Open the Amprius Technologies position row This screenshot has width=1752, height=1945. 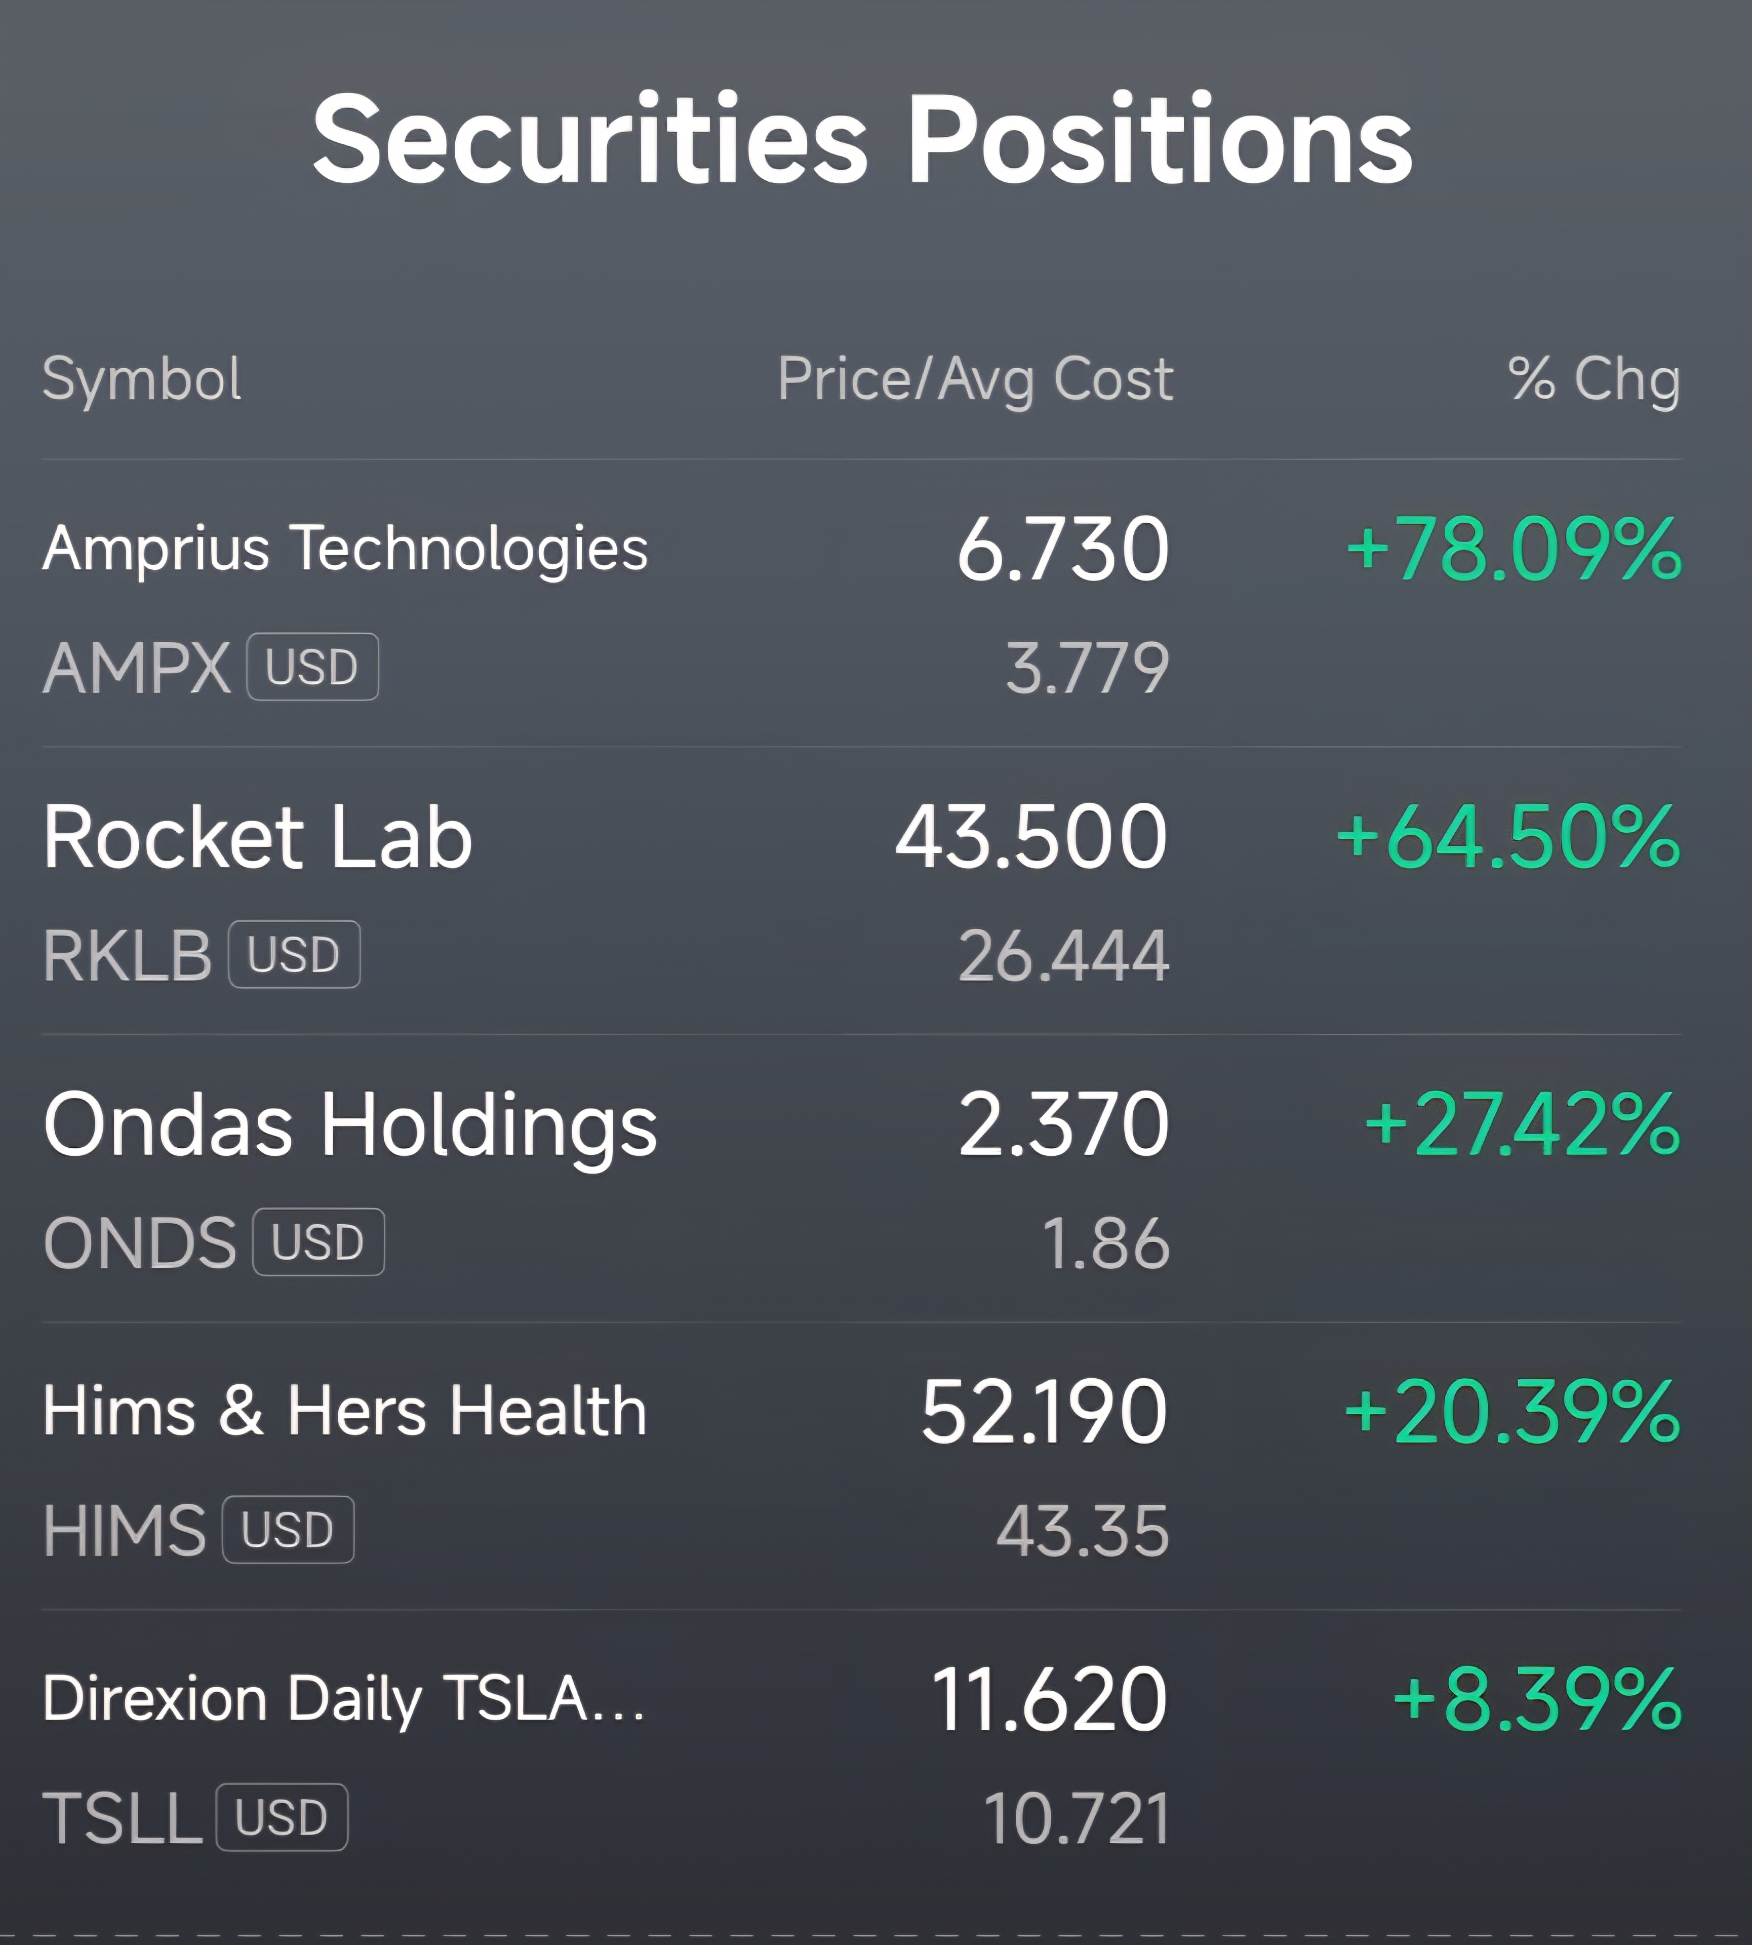coord(861,604)
